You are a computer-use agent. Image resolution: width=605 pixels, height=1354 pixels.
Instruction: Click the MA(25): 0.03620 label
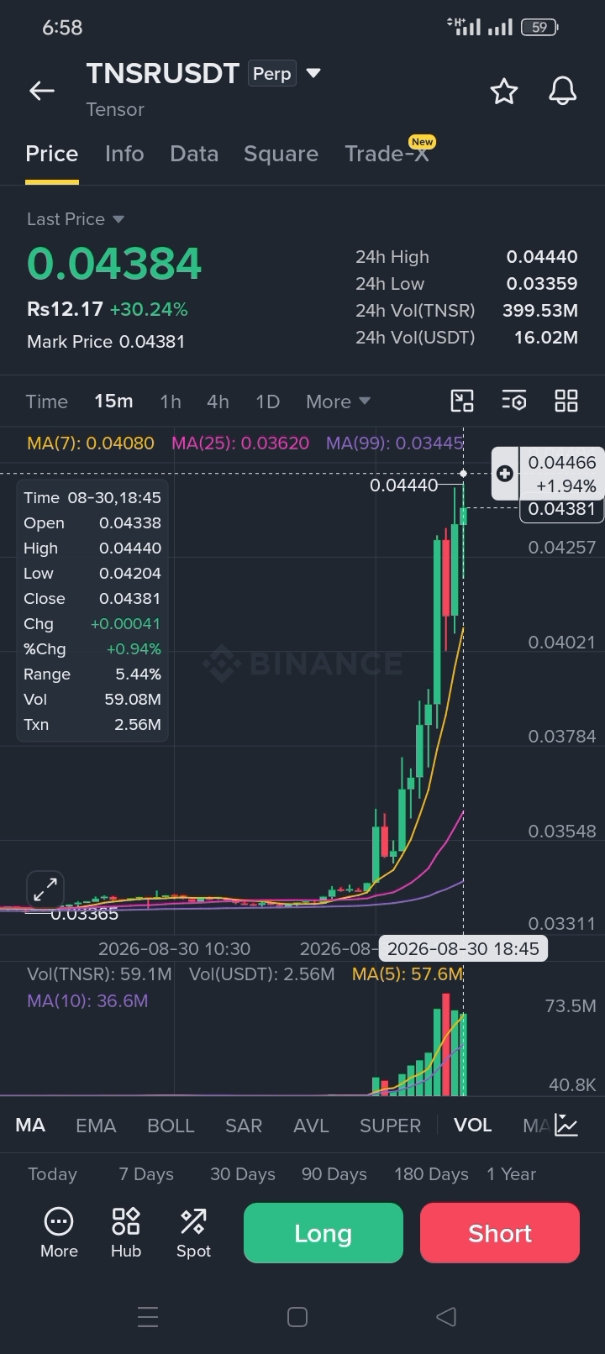(240, 443)
